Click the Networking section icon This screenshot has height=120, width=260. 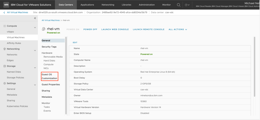pos(4,49)
